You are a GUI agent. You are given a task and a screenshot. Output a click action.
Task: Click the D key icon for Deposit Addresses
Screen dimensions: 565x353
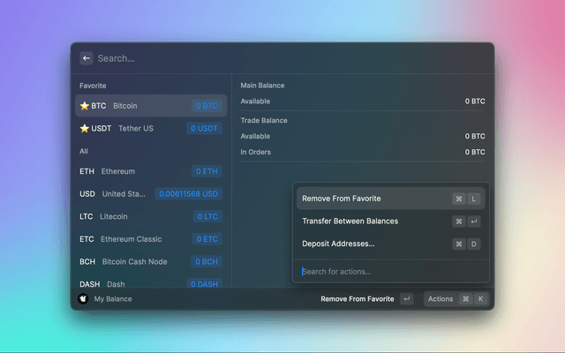[474, 244]
